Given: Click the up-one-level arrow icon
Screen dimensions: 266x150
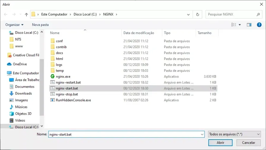Looking at the screenshot, I should 26,15.
